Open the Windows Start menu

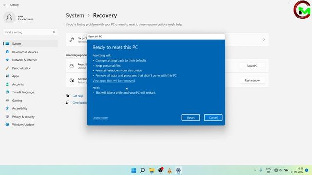point(134,170)
